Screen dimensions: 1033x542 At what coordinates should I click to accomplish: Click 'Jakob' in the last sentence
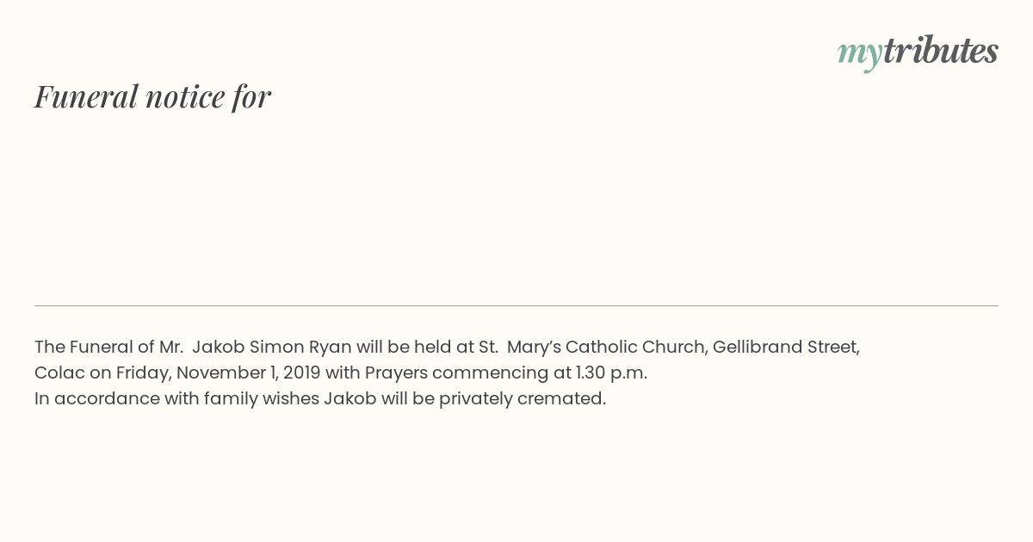tap(350, 399)
